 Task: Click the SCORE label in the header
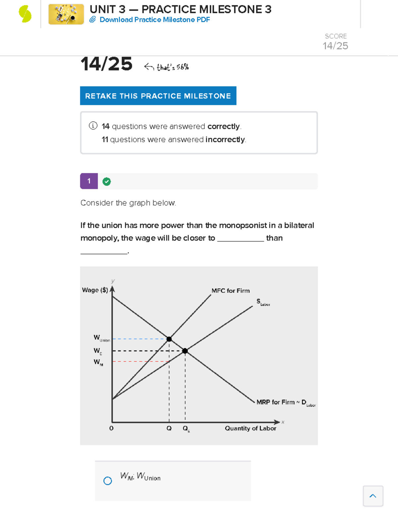pyautogui.click(x=336, y=36)
